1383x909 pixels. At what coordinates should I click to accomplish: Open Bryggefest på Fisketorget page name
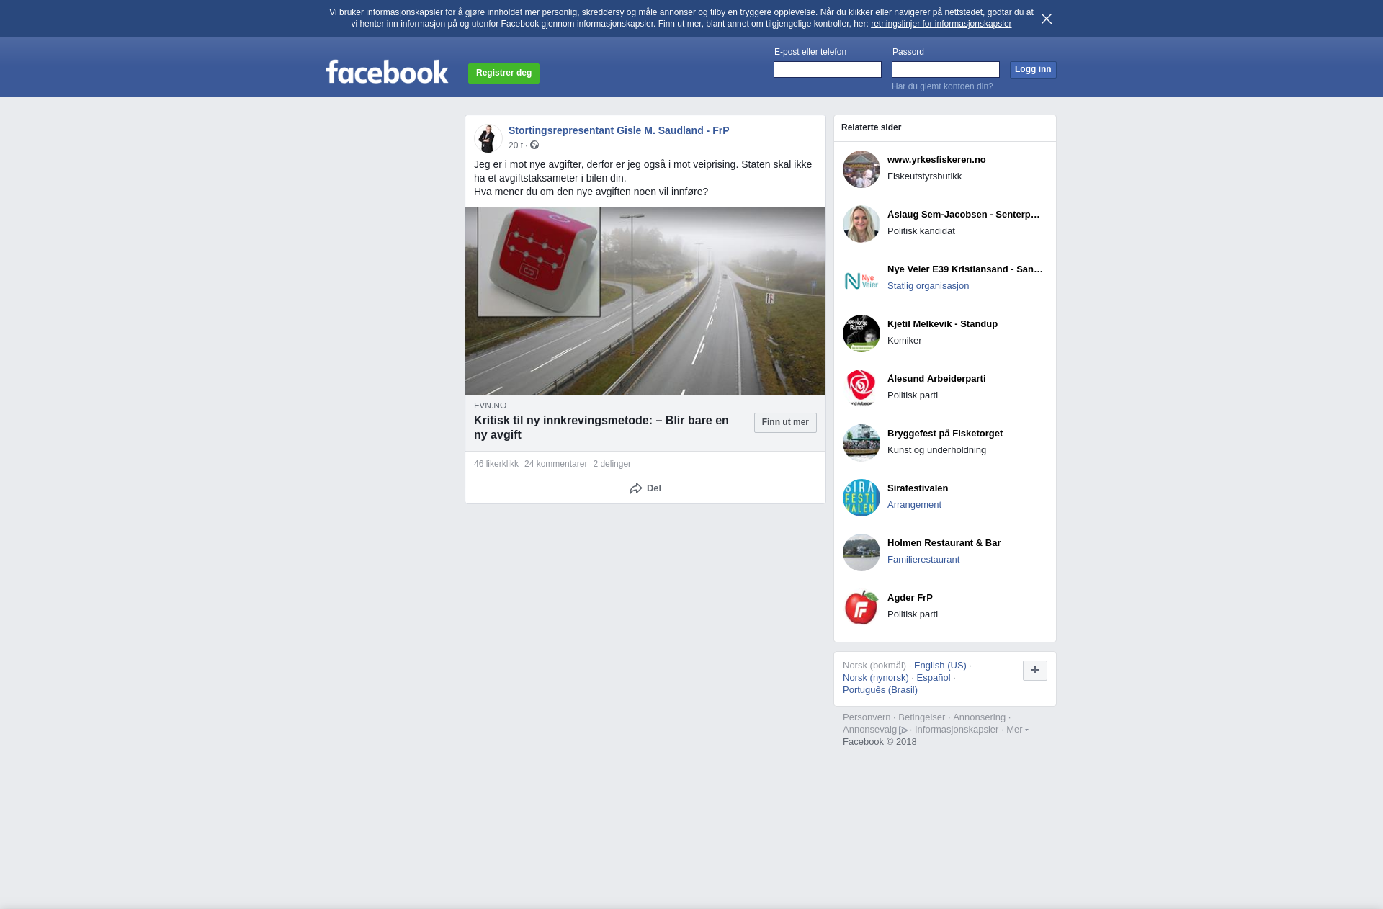point(945,434)
